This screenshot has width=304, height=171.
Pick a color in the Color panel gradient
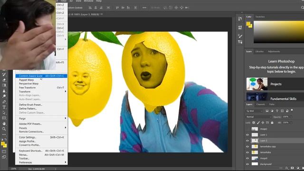[x=279, y=32]
